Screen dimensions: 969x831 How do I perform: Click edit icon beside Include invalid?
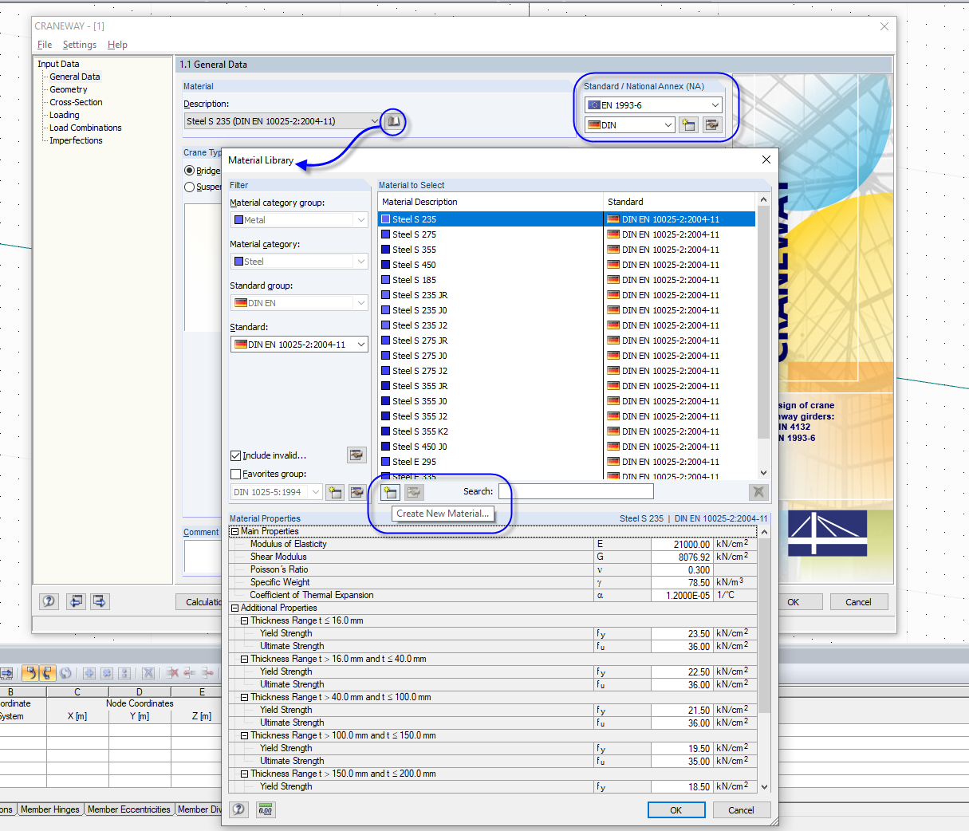pyautogui.click(x=356, y=455)
